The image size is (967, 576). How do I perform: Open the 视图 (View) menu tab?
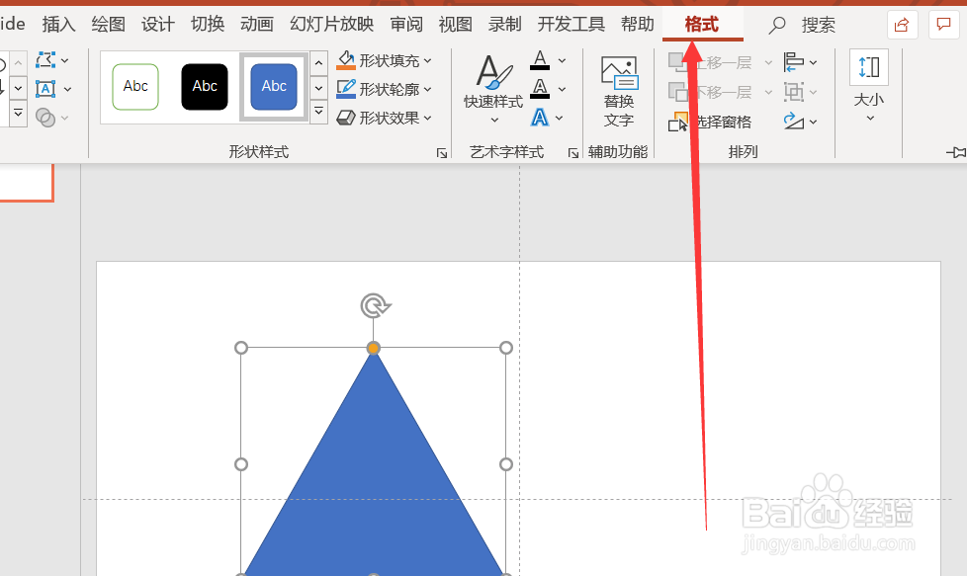455,24
